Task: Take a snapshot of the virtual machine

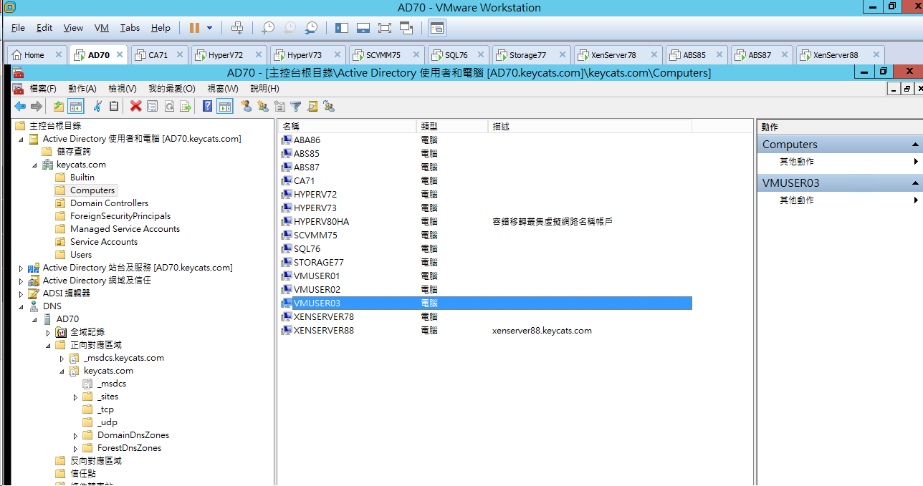Action: [267, 28]
